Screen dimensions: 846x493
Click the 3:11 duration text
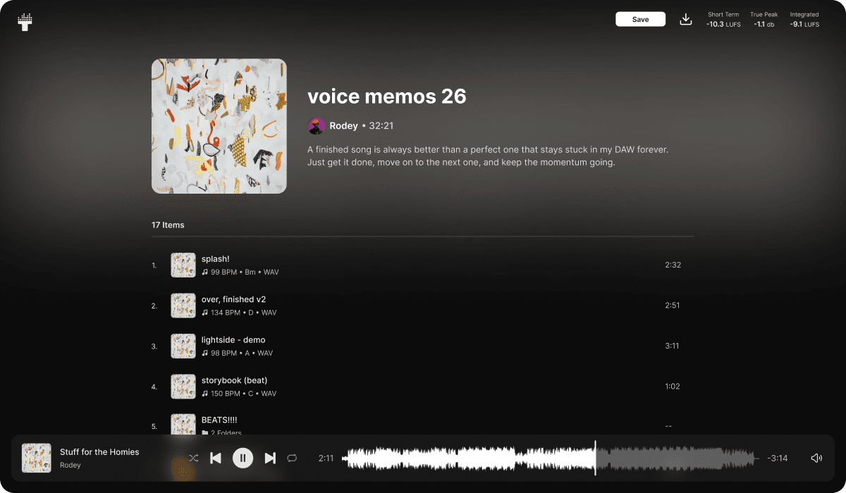[673, 347]
